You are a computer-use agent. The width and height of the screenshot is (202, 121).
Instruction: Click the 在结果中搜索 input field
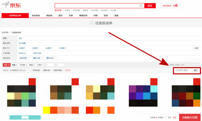(183, 70)
